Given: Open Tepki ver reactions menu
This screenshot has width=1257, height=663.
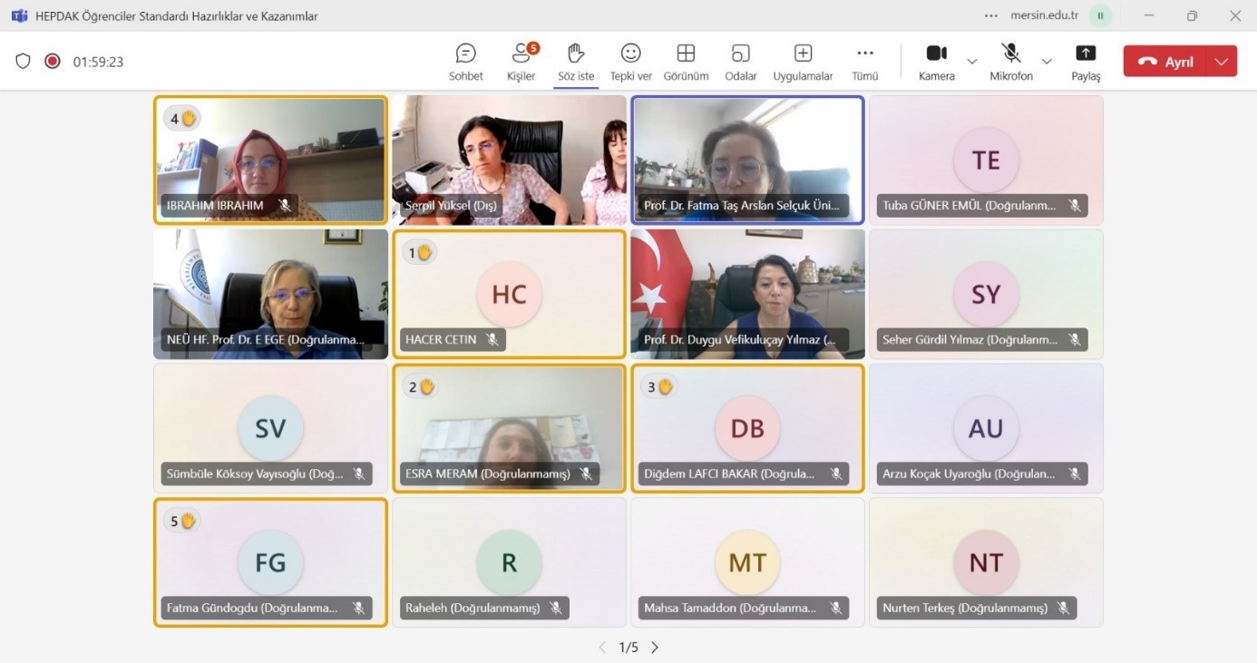Looking at the screenshot, I should click(x=630, y=62).
